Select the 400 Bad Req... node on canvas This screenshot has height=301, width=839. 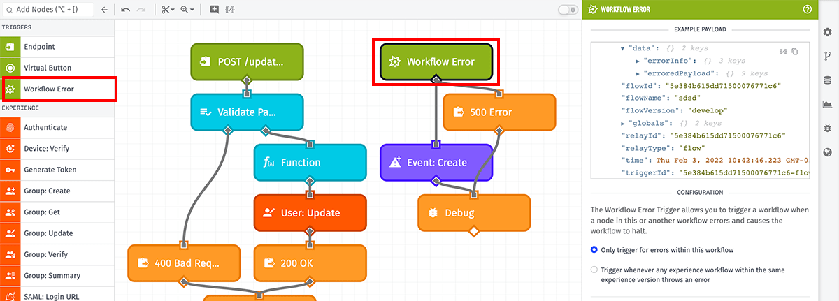click(184, 263)
